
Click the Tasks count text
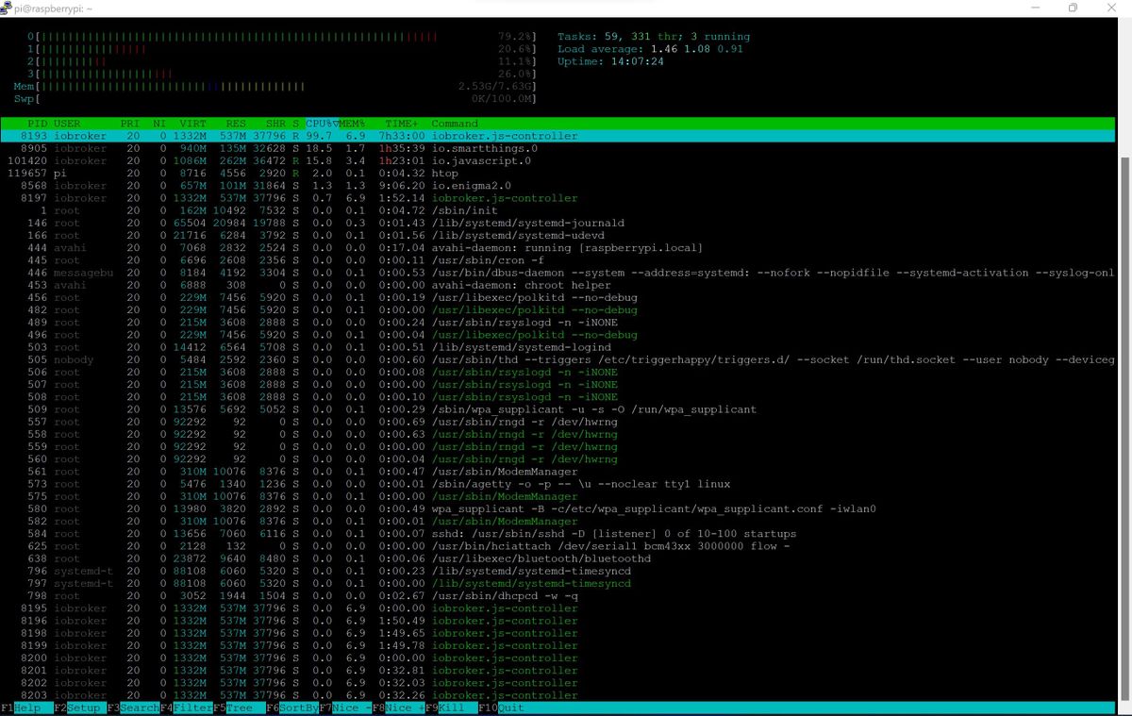654,37
